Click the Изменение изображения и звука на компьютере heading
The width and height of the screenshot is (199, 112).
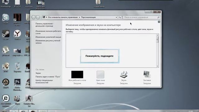click(x=93, y=25)
